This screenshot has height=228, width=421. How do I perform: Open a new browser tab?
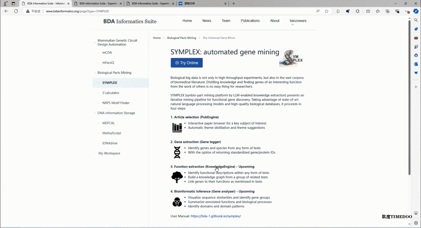click(x=234, y=4)
